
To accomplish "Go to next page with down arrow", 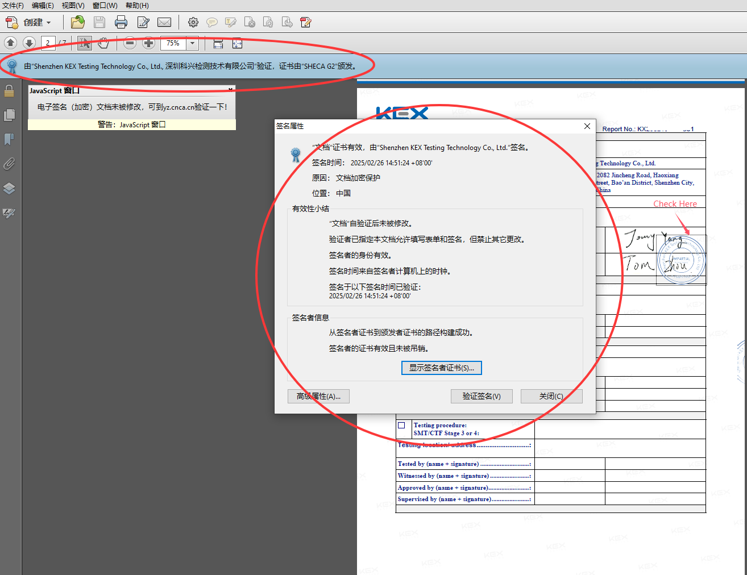I will pyautogui.click(x=29, y=43).
